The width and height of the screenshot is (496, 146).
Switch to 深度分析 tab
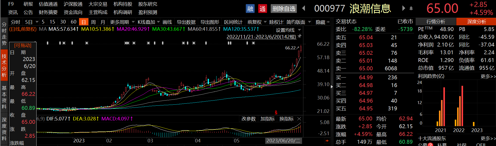[476, 21]
